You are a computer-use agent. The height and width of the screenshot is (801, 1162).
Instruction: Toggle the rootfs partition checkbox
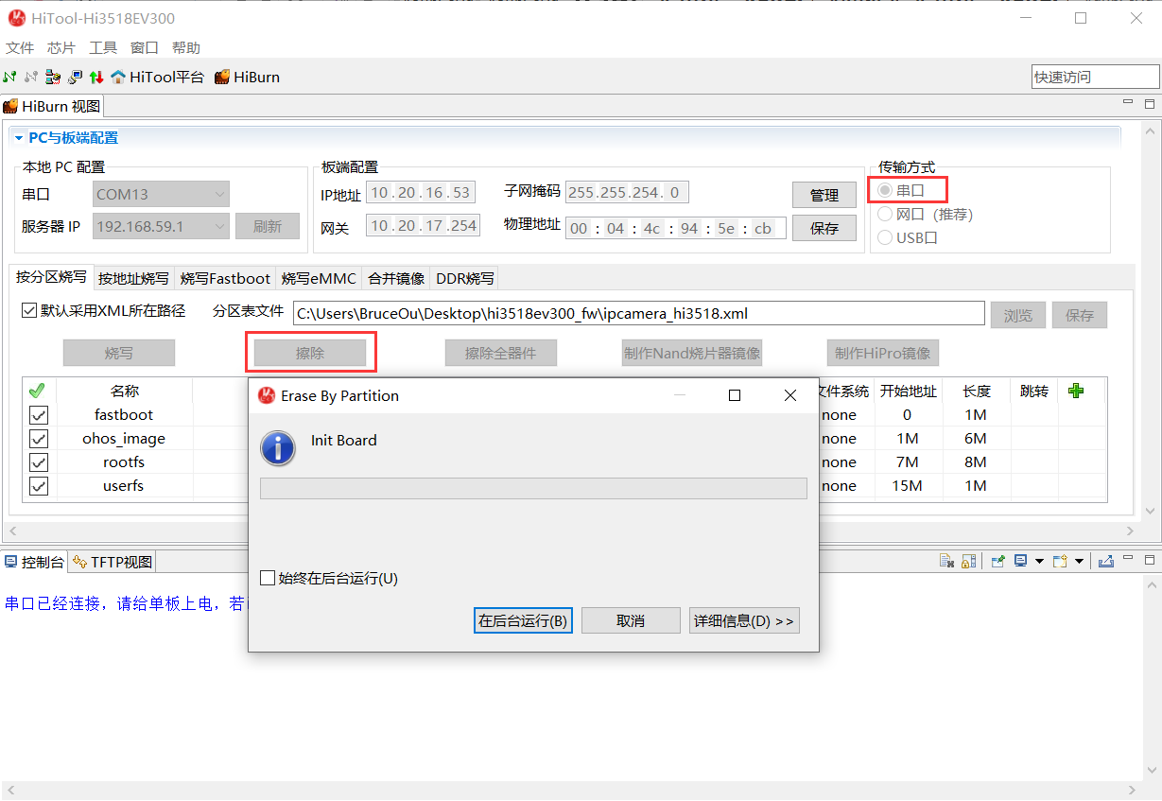point(39,462)
